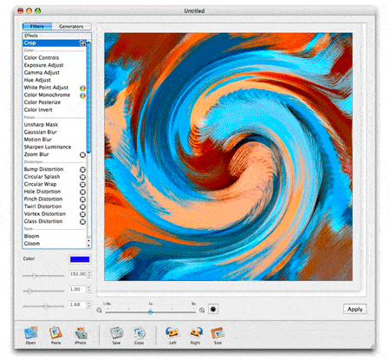Click the black burst button beside zoom slider
Image resolution: width=390 pixels, height=360 pixels.
pos(213,309)
